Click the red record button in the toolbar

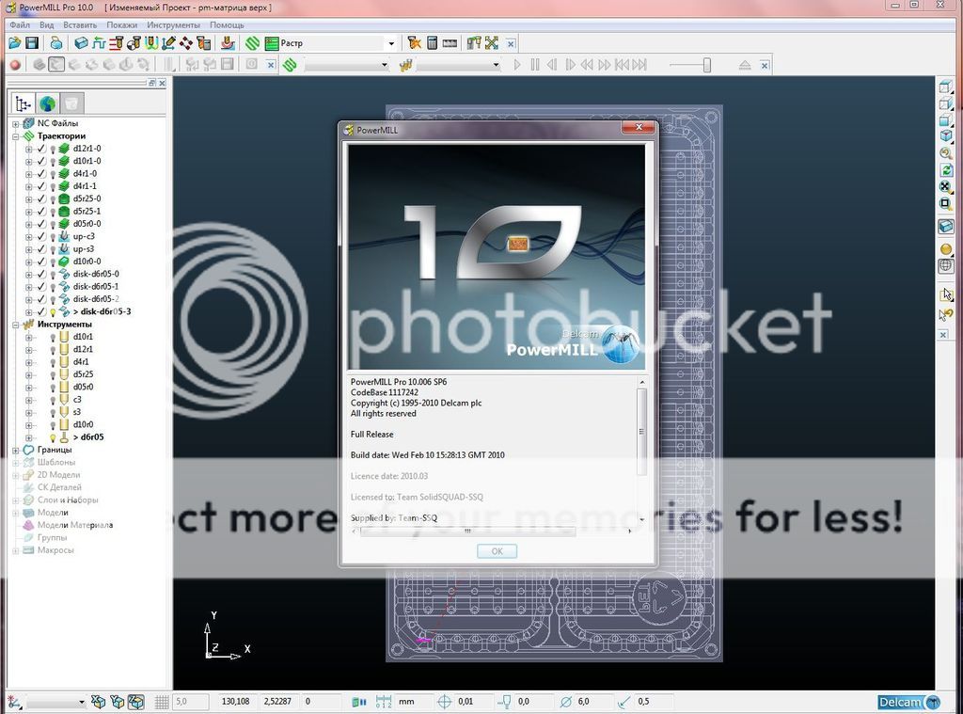point(15,65)
